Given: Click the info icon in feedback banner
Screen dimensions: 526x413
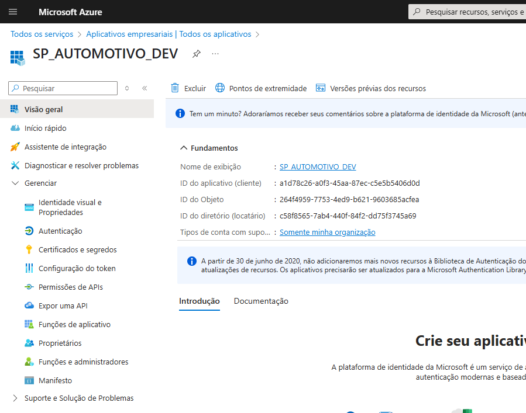Looking at the screenshot, I should [180, 113].
